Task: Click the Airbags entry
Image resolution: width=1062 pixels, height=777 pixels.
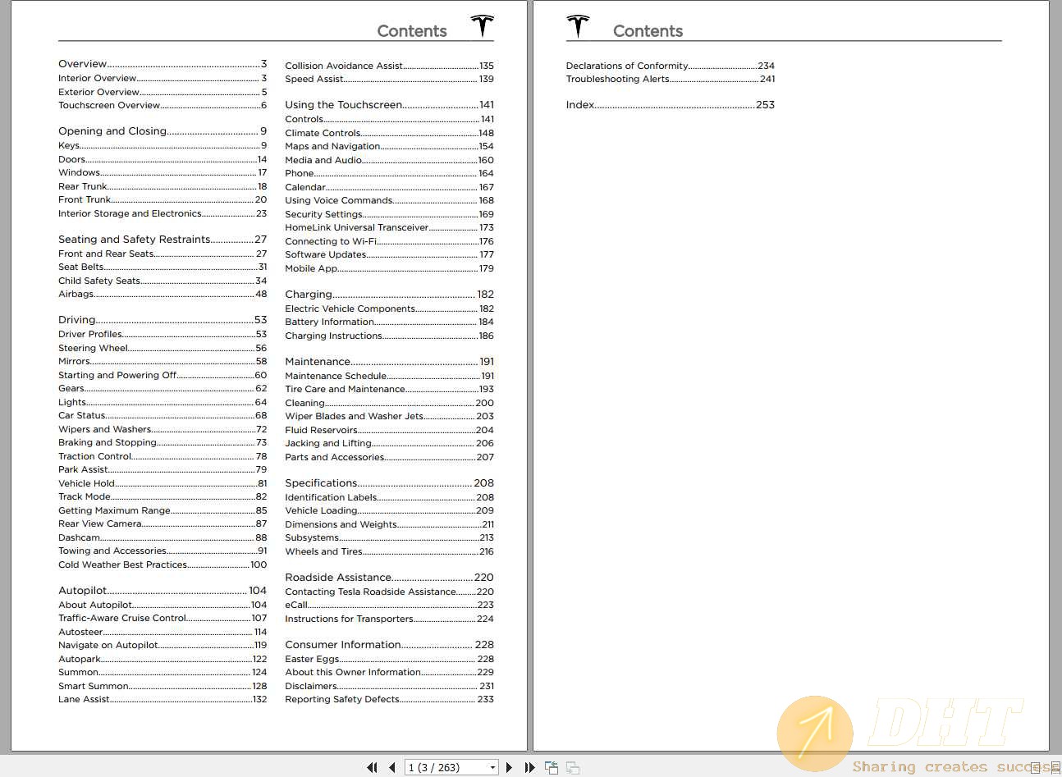Action: click(163, 295)
